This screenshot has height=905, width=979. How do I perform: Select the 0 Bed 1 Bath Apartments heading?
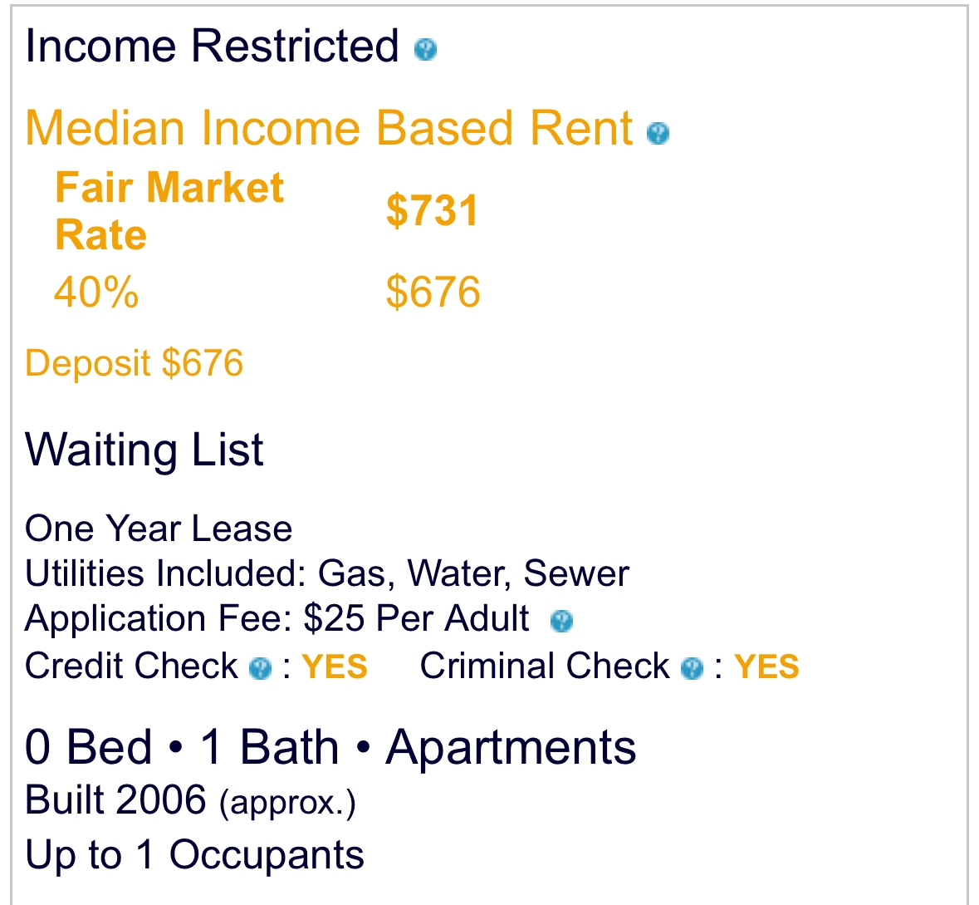330,747
